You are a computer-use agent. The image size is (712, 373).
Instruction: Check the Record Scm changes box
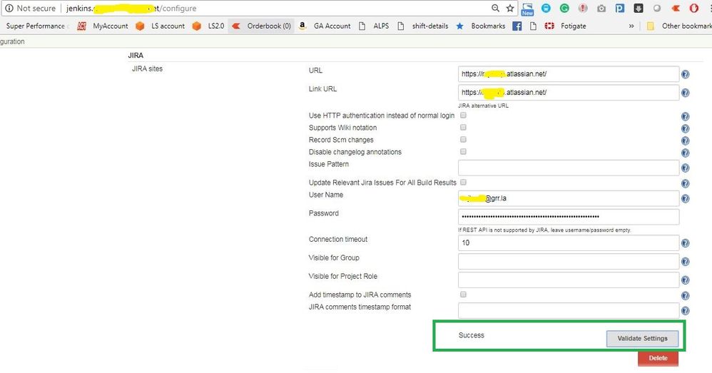[463, 139]
